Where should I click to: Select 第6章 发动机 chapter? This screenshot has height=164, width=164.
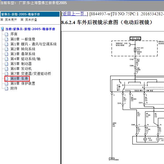[21, 69]
